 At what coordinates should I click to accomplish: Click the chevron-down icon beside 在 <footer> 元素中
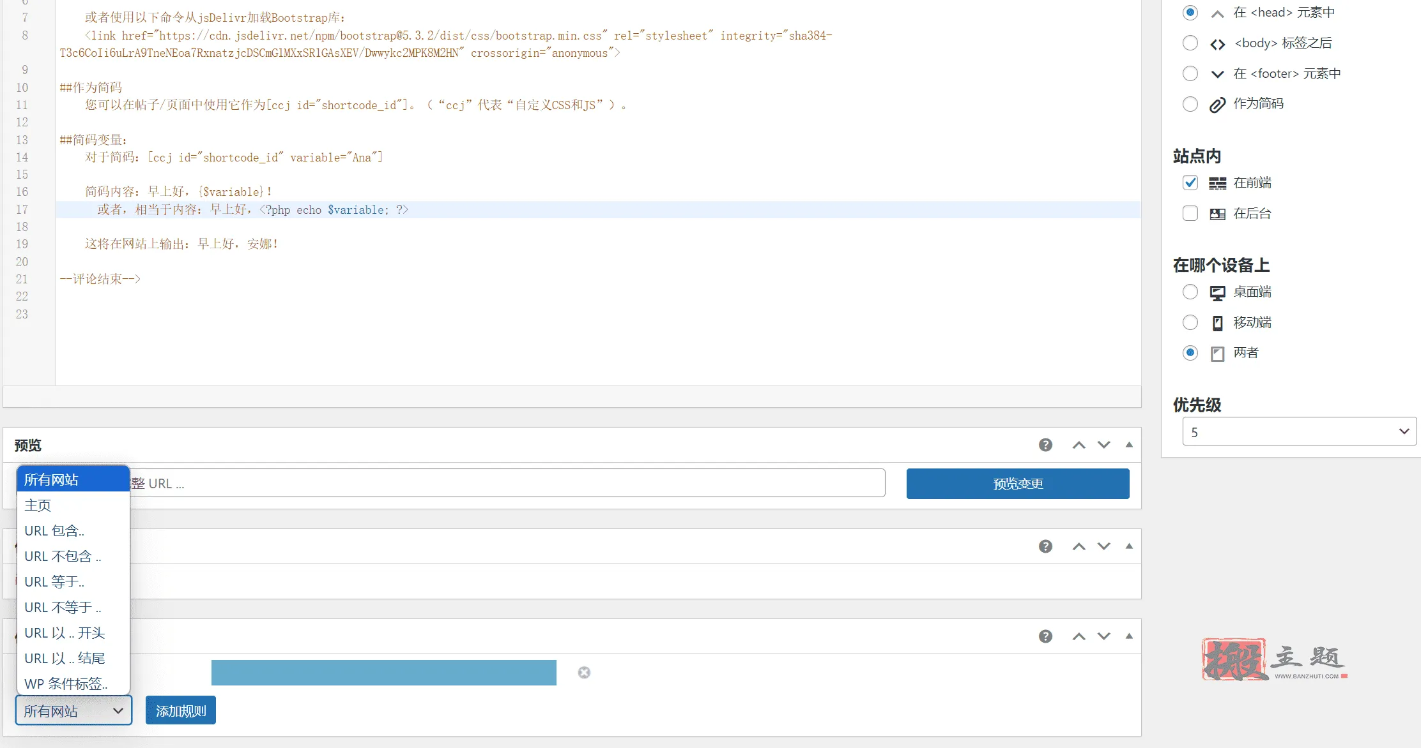tap(1217, 74)
